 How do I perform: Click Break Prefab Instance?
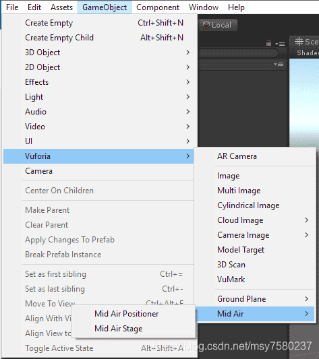(98, 255)
